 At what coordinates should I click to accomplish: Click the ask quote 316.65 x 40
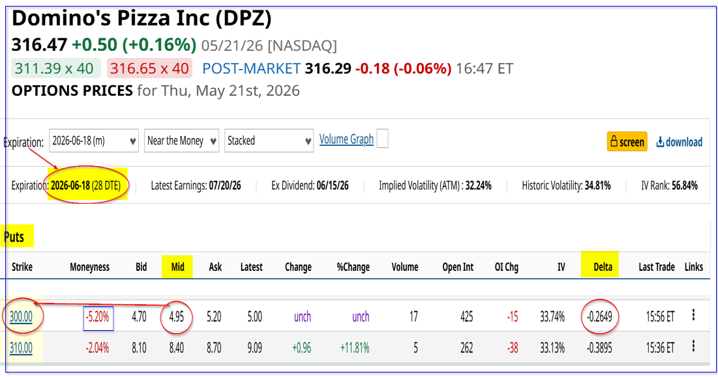point(149,68)
